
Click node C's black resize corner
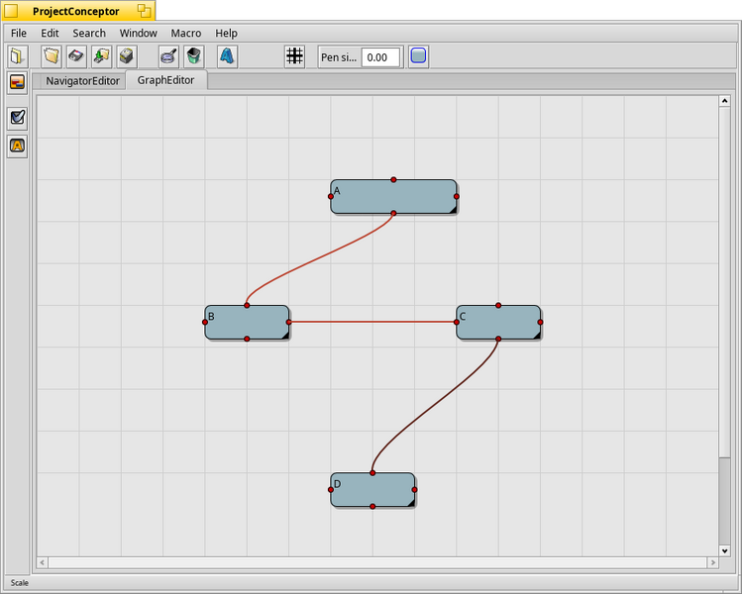point(537,336)
